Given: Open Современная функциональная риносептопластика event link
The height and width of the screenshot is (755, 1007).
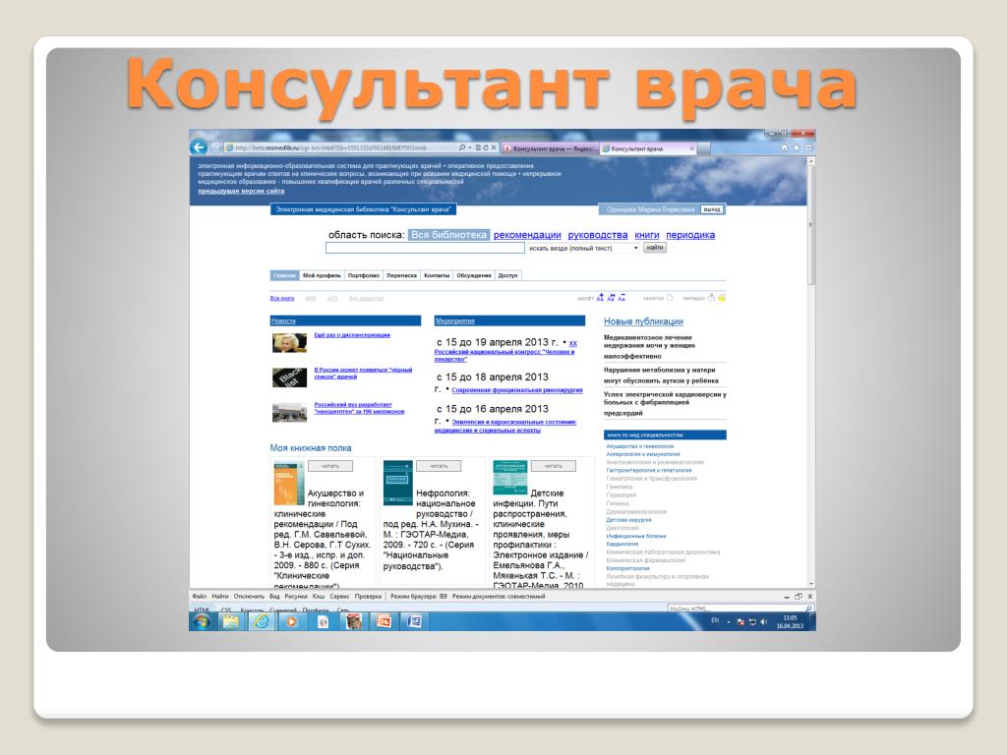Looking at the screenshot, I should coord(517,389).
